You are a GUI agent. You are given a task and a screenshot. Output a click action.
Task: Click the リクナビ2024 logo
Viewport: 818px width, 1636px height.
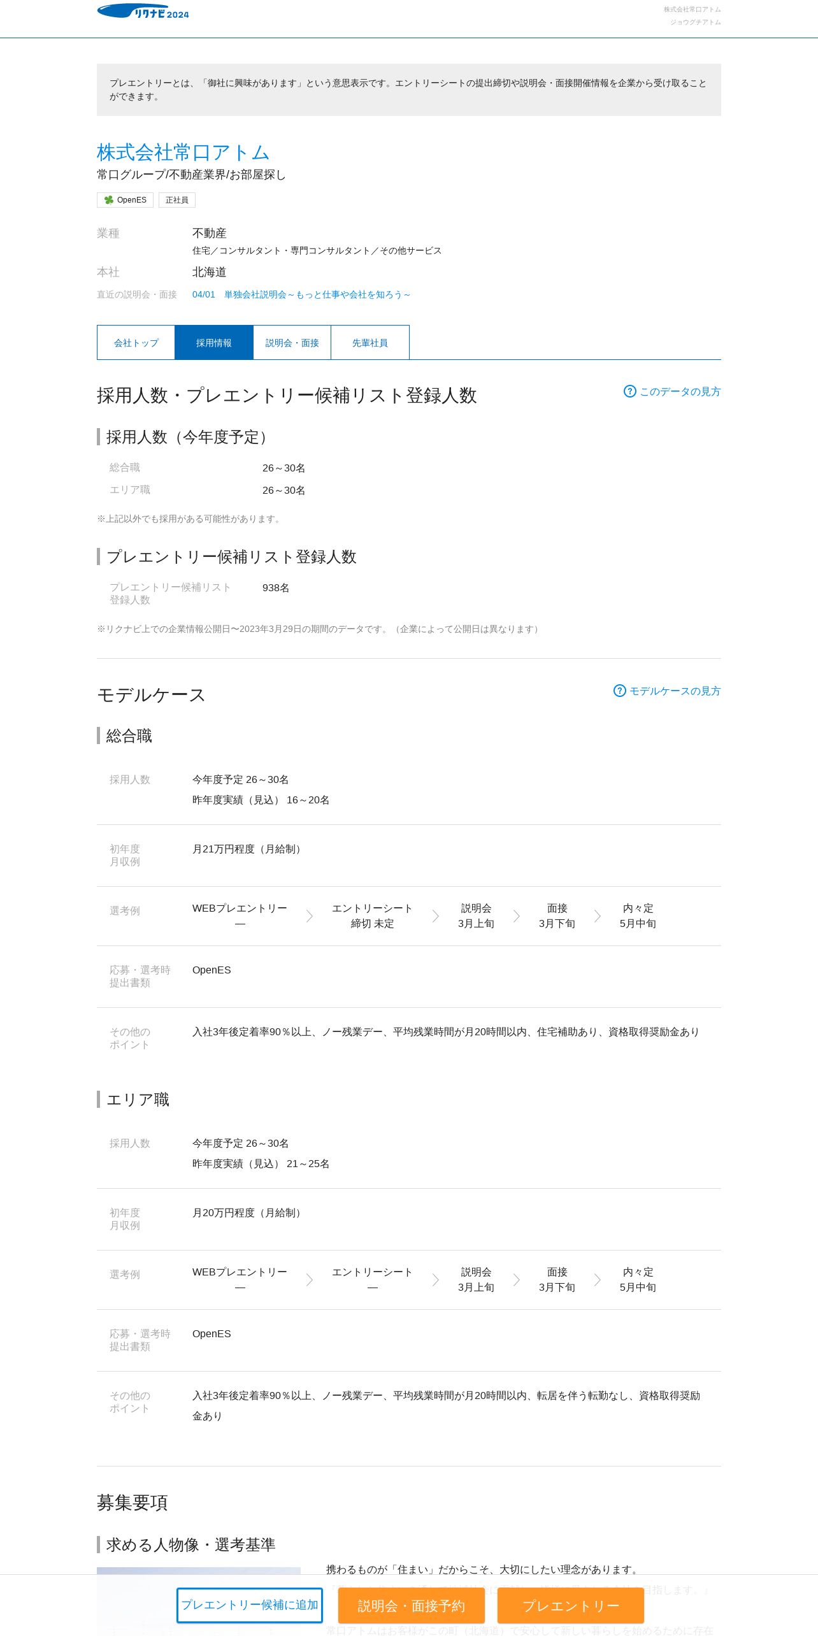pos(143,11)
